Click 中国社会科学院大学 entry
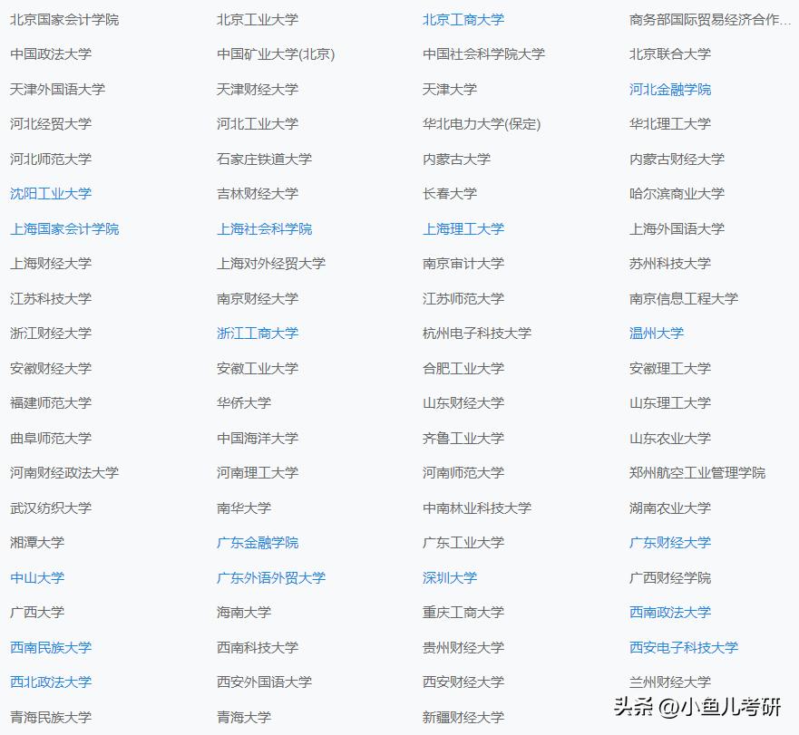Screen dimensions: 799x735 click(x=483, y=54)
